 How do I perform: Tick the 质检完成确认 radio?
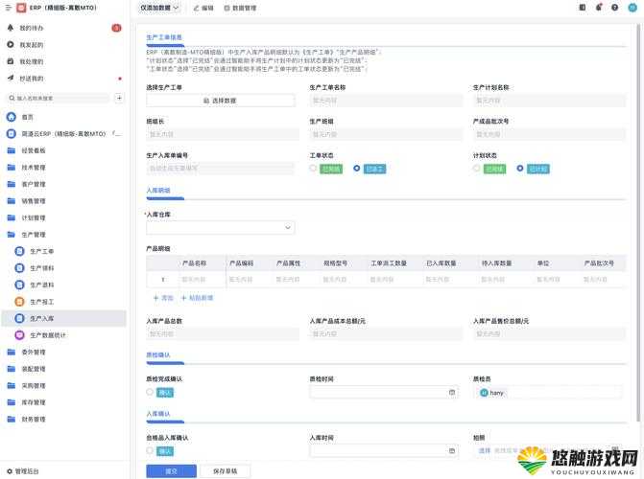point(150,392)
